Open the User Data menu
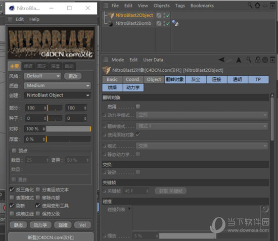This screenshot has height=241, width=278. (153, 60)
